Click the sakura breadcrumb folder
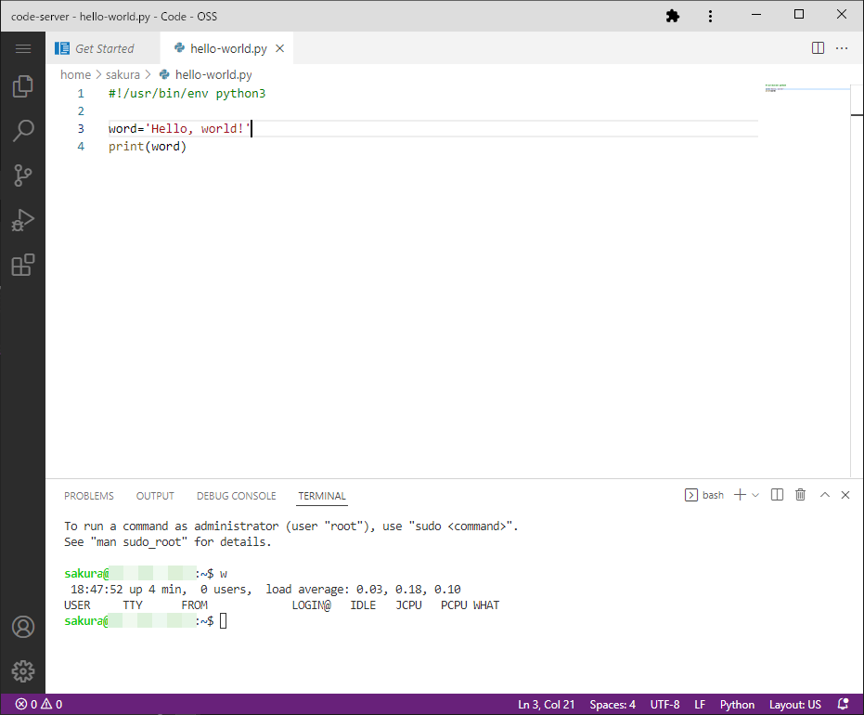 coord(122,74)
